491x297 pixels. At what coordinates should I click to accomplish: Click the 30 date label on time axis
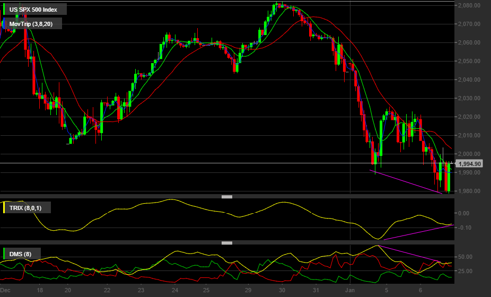282,290
